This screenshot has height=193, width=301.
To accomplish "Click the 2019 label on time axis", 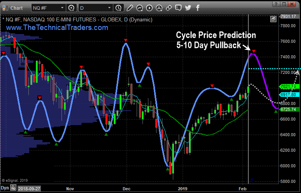I will (183, 189).
